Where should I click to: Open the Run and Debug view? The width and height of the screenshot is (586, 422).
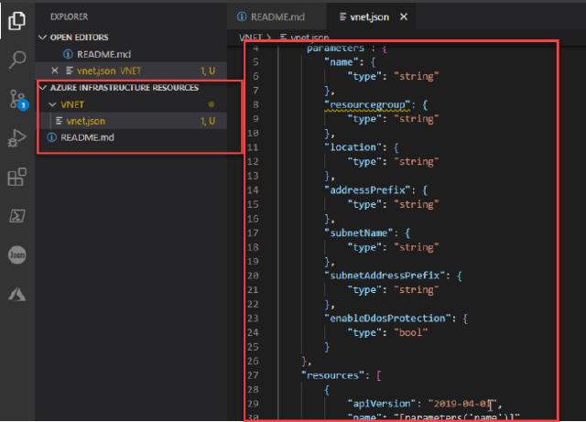coord(16,138)
